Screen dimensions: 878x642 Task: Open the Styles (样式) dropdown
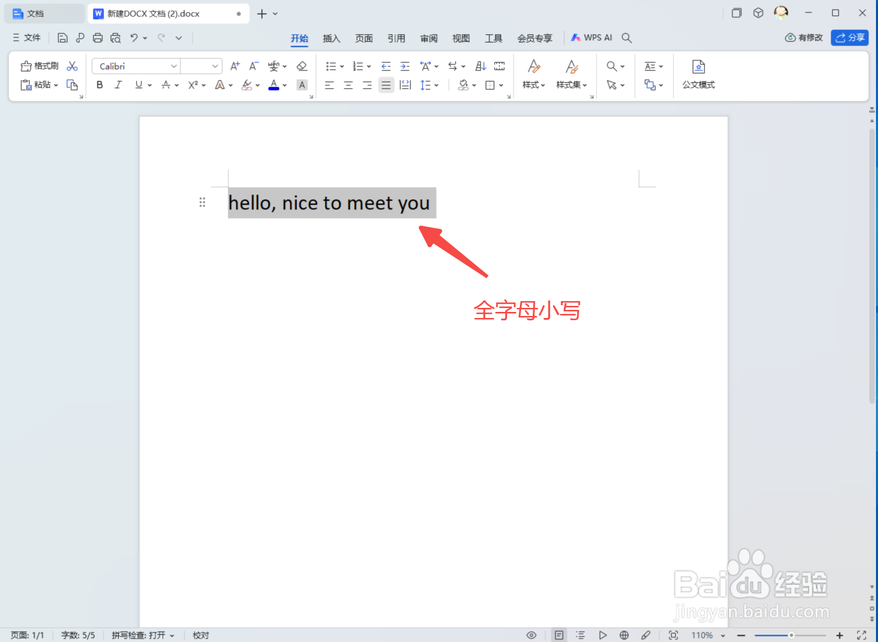533,85
